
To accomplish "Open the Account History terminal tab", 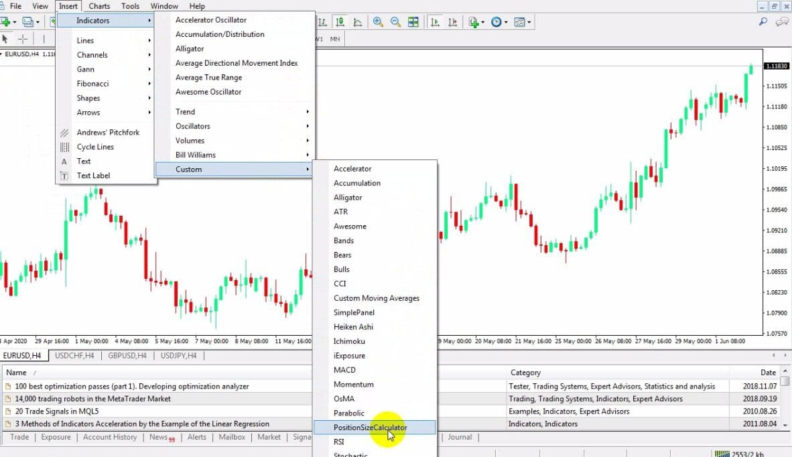I will [x=110, y=438].
